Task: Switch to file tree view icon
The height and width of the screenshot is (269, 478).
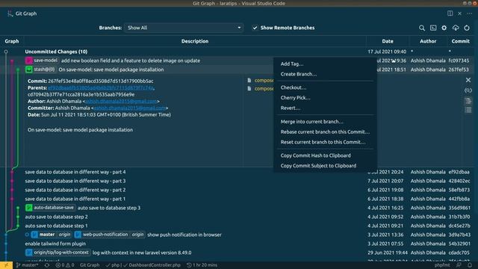Action: pyautogui.click(x=468, y=101)
